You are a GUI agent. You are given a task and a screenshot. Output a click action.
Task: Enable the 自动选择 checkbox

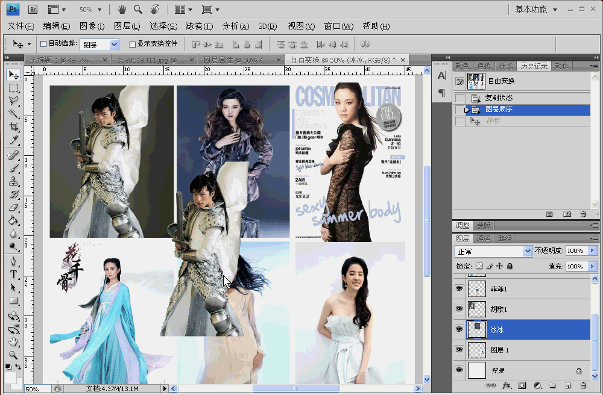click(x=43, y=44)
